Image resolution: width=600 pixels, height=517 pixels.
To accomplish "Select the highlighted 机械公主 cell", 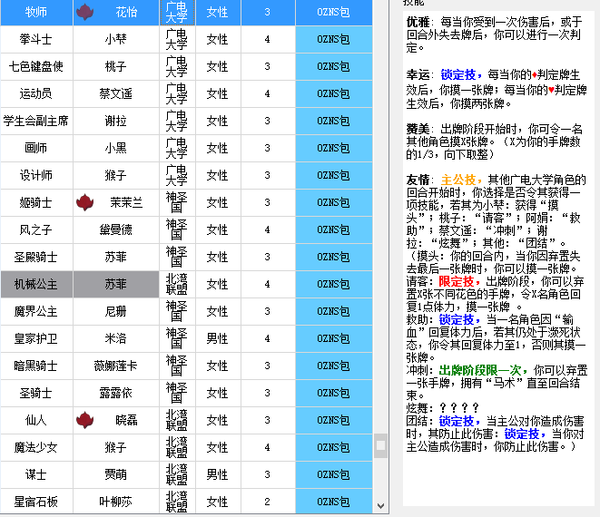I will tap(36, 284).
